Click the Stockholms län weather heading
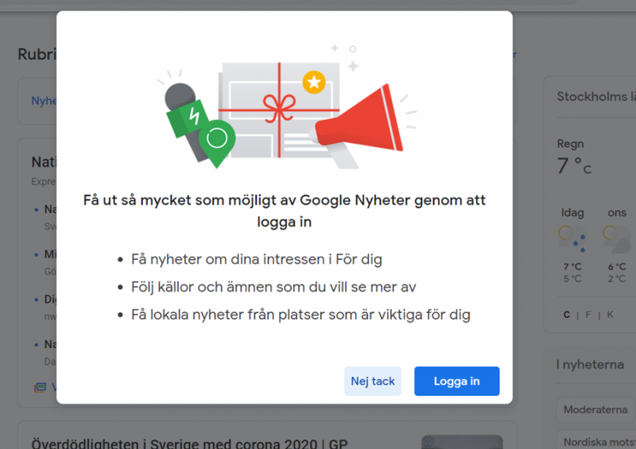The height and width of the screenshot is (449, 636). [596, 96]
